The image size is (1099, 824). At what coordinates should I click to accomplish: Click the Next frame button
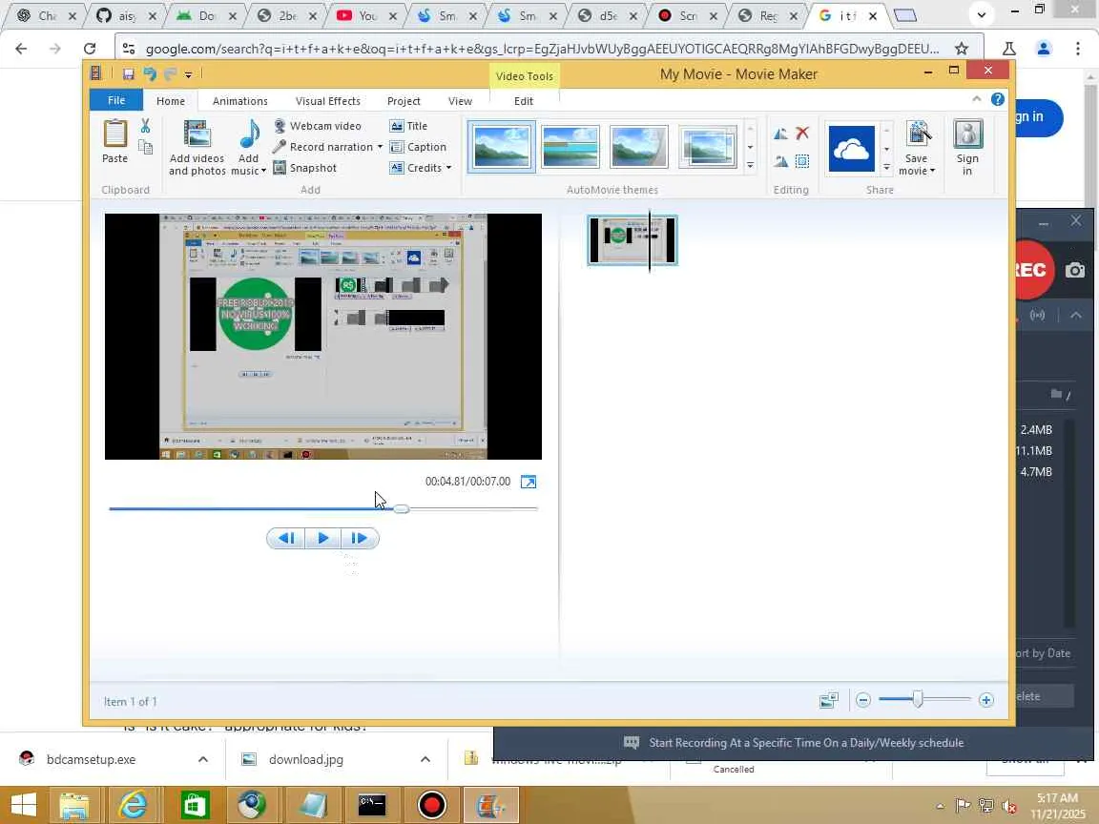(360, 538)
